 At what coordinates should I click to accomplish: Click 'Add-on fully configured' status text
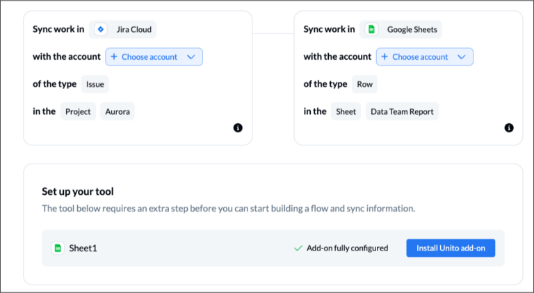tap(348, 248)
